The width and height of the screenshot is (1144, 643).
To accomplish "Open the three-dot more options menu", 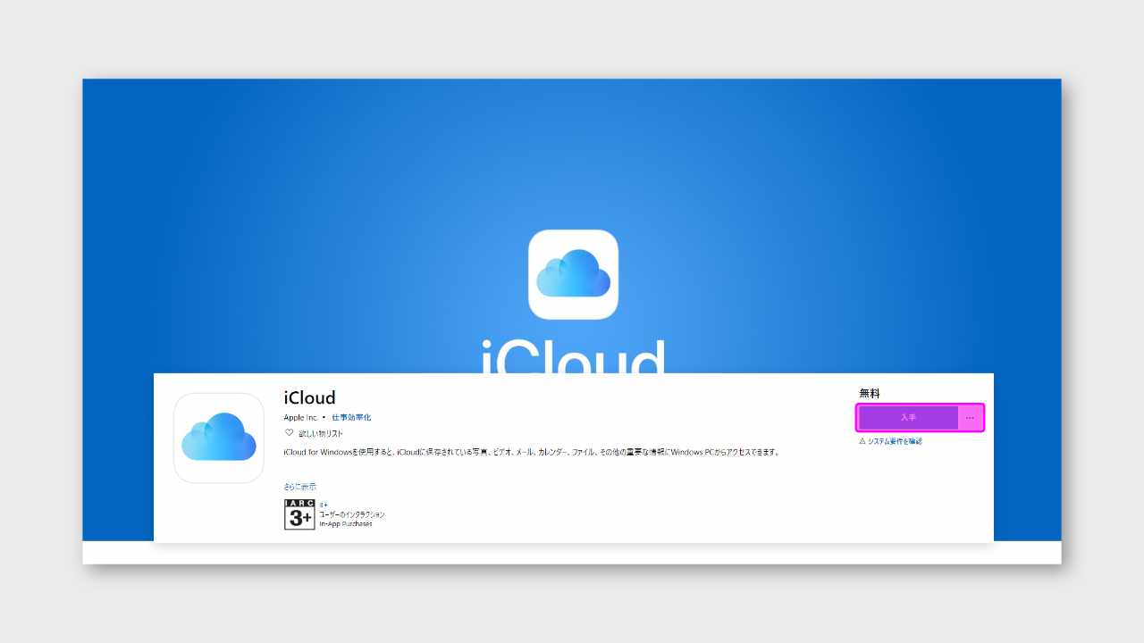I will click(971, 418).
